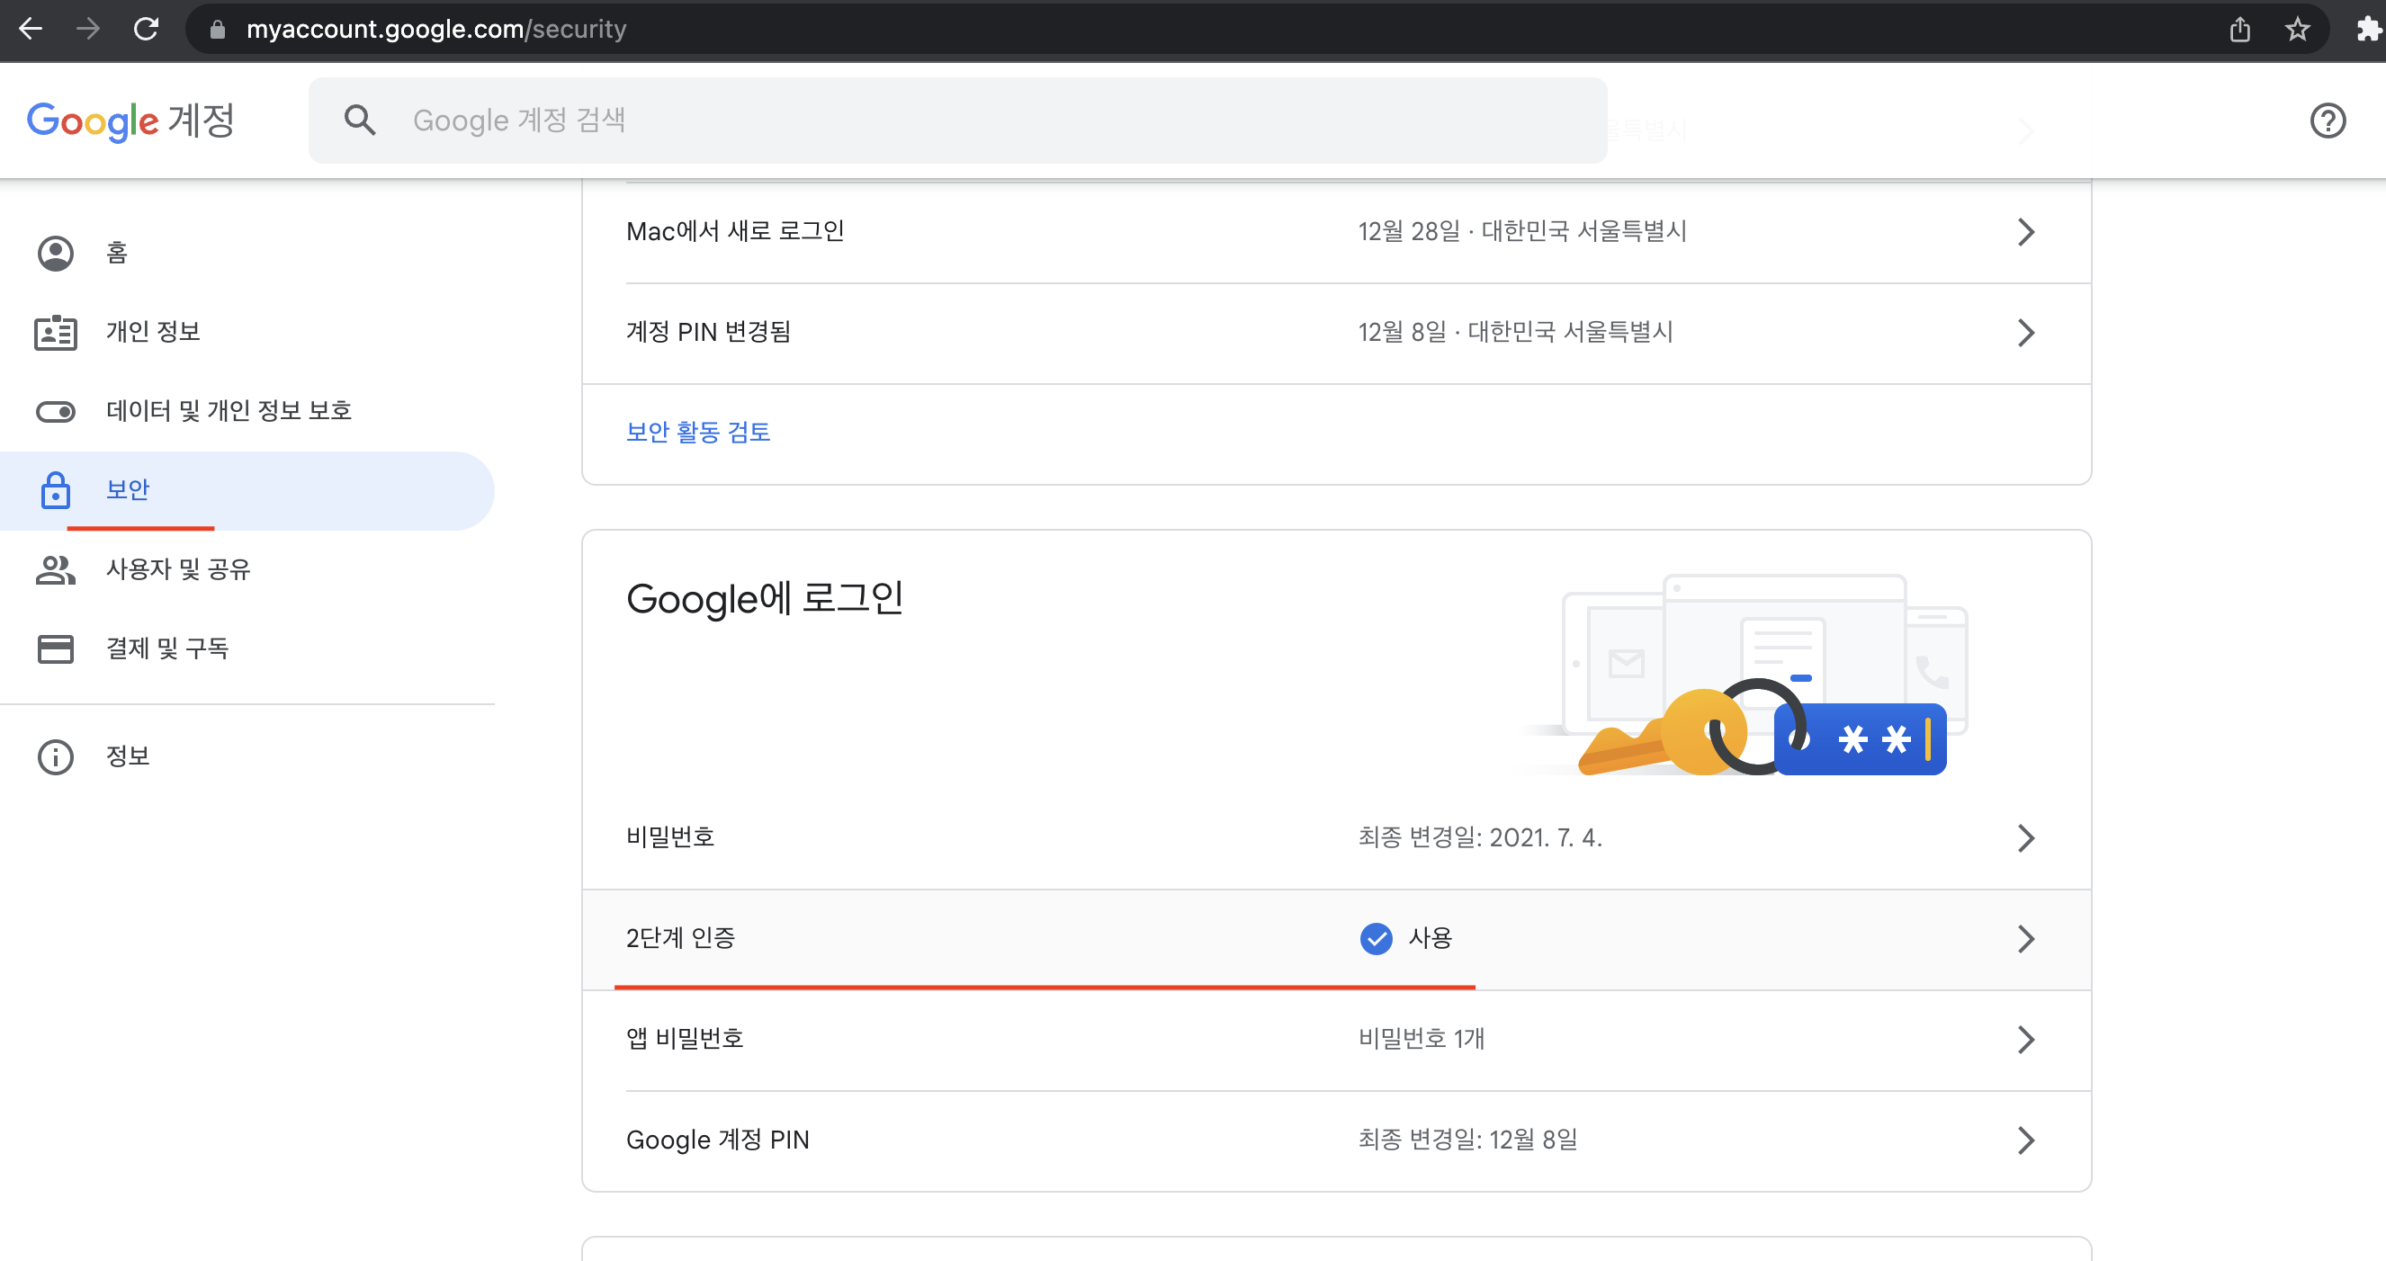Open the extensions puzzle icon
This screenshot has height=1261, width=2386.
[2366, 30]
